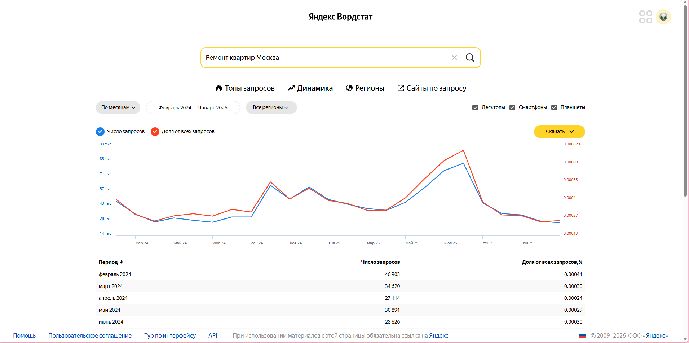Open the Скачать download dropdown

coord(559,132)
